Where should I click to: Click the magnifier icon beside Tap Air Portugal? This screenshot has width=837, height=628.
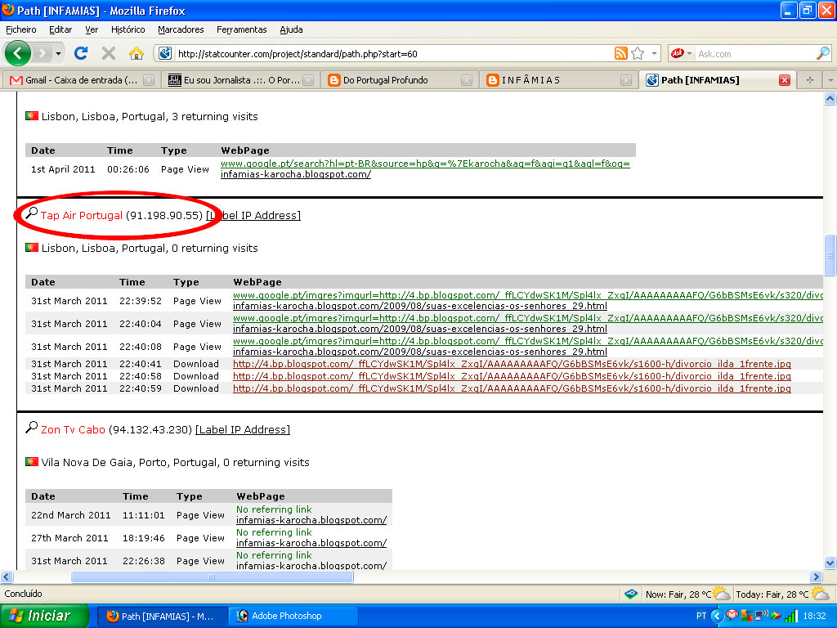pyautogui.click(x=32, y=213)
